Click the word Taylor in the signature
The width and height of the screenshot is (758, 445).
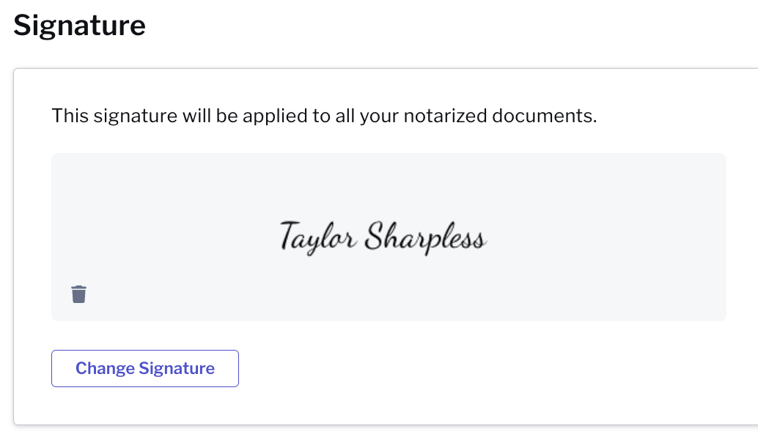point(318,237)
